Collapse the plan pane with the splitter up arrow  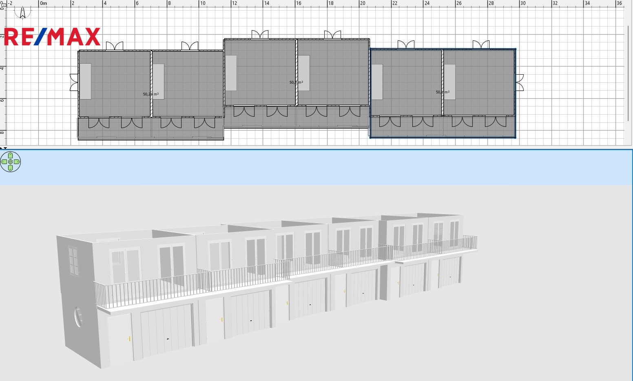pos(2,148)
